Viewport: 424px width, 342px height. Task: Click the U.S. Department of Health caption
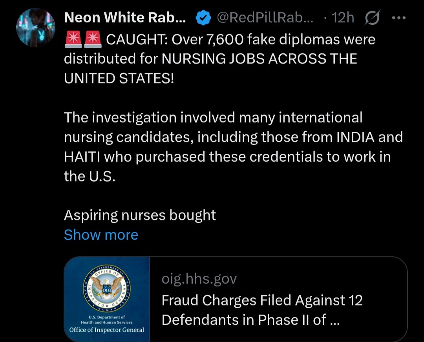[107, 320]
